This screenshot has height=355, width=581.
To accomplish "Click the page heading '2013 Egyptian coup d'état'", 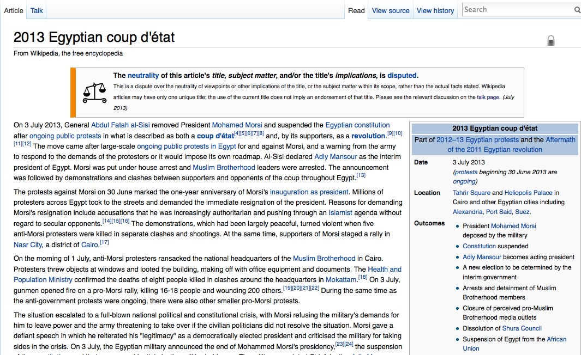I will (x=94, y=38).
